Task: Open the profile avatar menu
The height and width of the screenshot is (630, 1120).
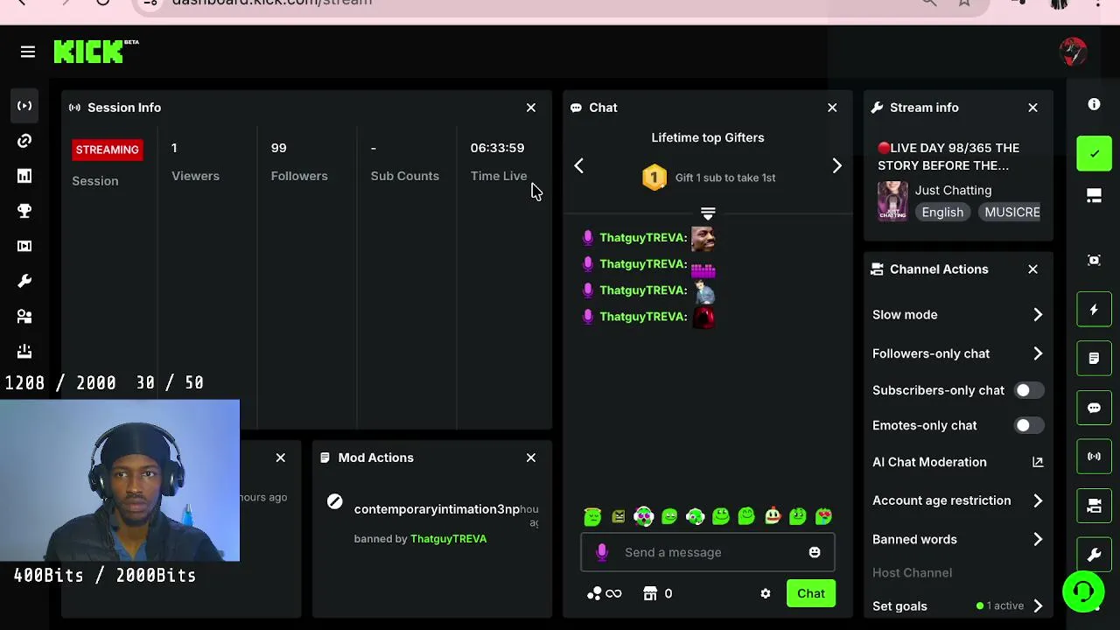Action: [1074, 52]
